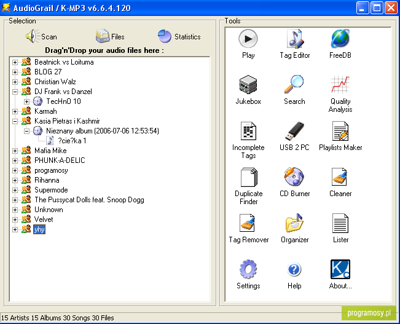Expand the BLOG 27 artist node
The image size is (400, 324).
[15, 72]
